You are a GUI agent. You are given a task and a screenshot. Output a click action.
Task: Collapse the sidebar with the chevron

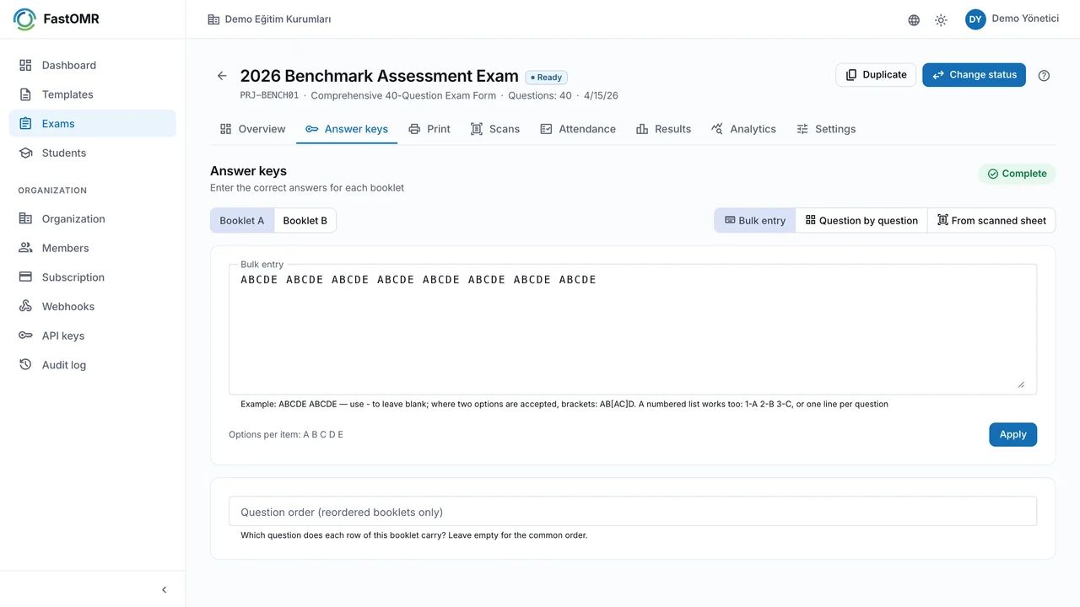(x=165, y=590)
